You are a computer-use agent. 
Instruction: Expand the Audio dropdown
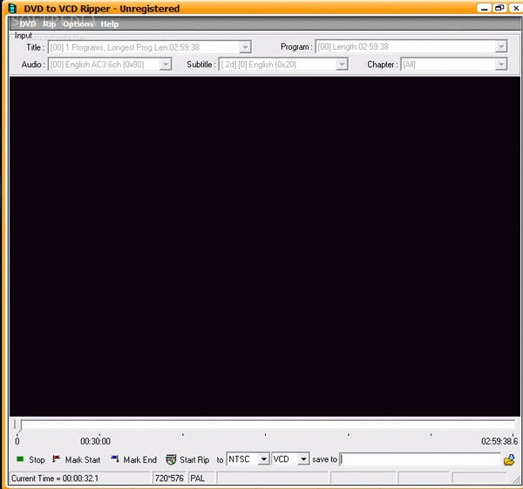pos(166,64)
